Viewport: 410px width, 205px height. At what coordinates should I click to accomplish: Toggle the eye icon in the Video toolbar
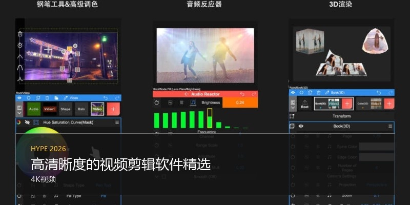pos(19,98)
